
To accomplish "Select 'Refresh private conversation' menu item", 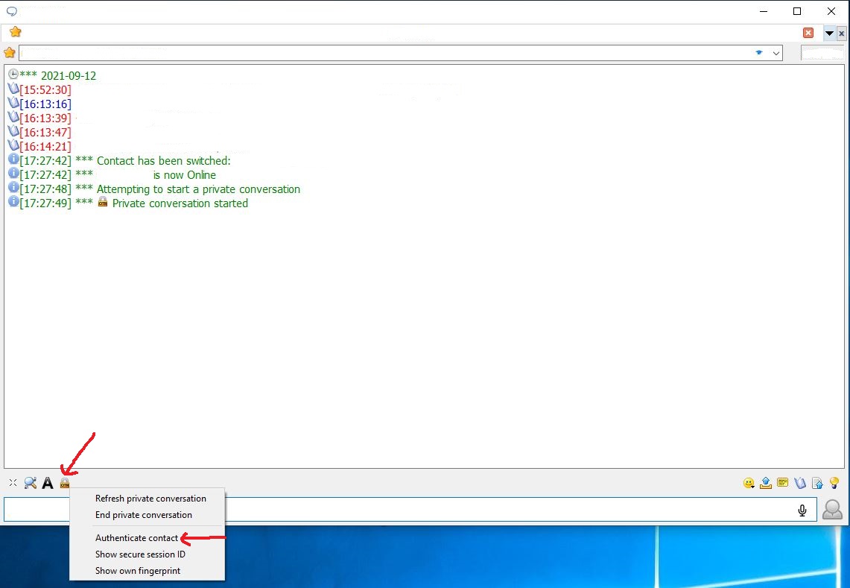I will coord(150,499).
